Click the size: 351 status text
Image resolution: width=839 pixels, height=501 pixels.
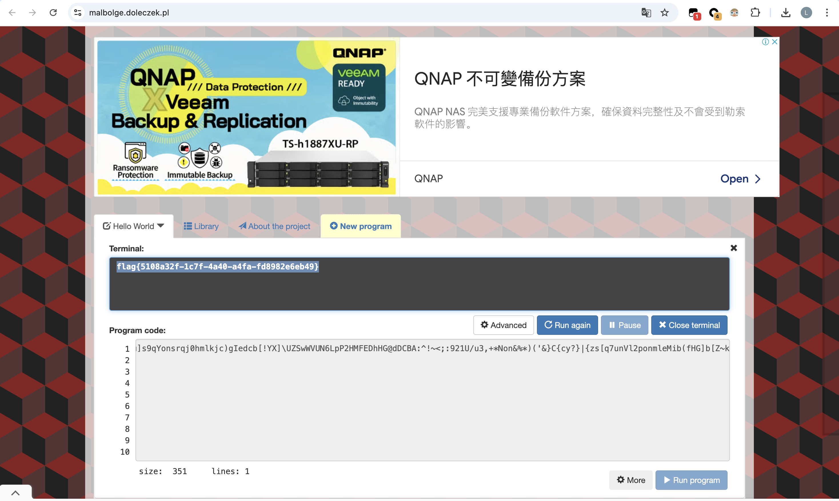(163, 471)
